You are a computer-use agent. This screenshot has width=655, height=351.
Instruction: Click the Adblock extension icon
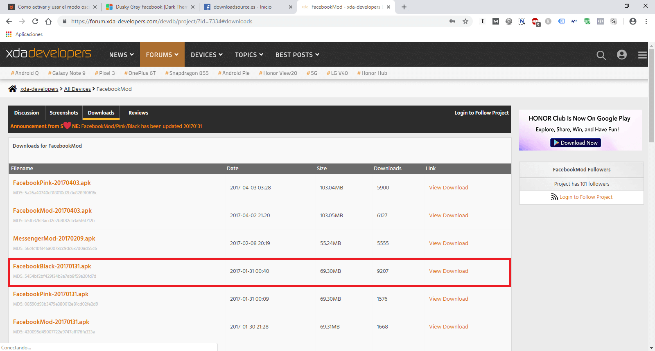pyautogui.click(x=535, y=22)
